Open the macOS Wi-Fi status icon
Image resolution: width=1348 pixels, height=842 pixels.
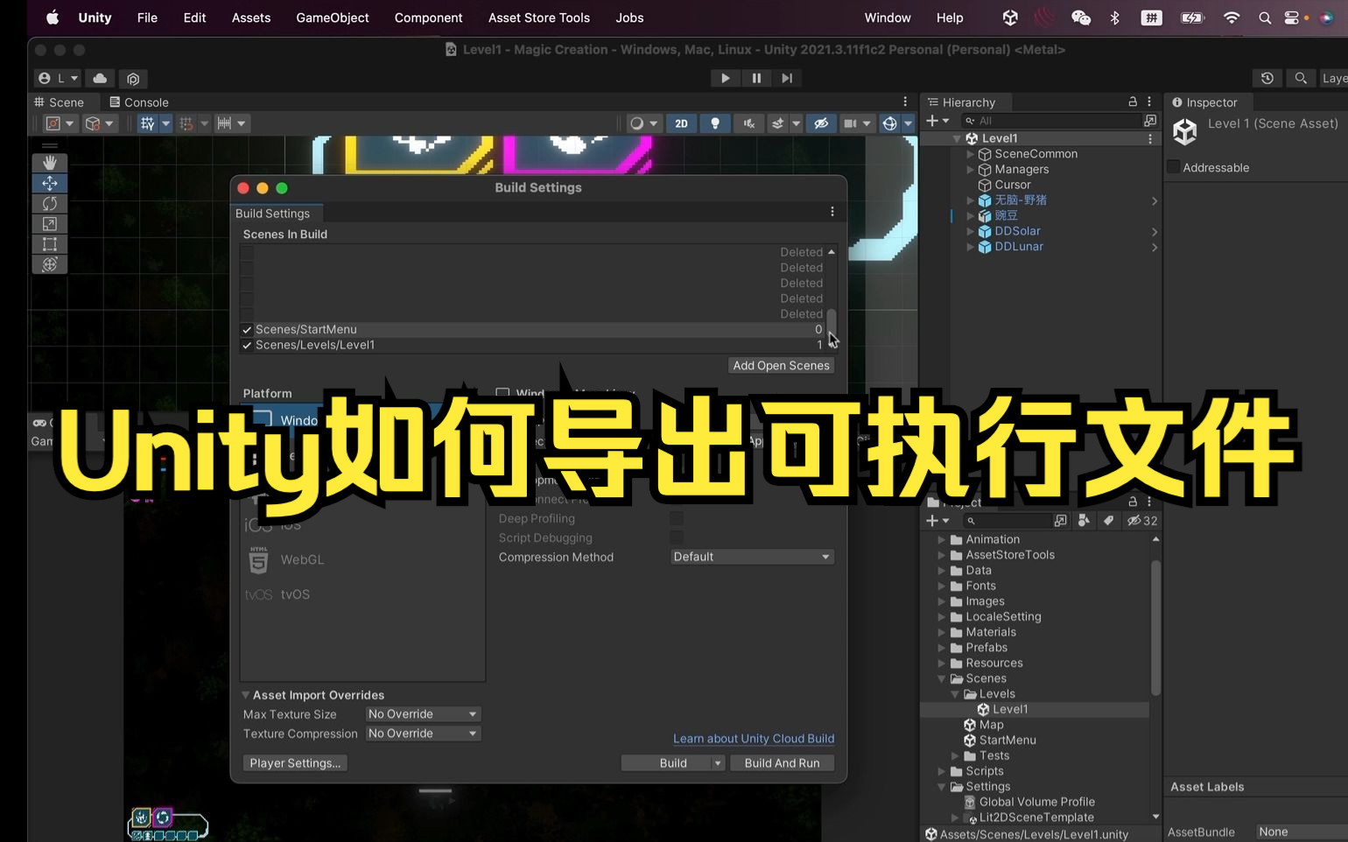point(1231,18)
